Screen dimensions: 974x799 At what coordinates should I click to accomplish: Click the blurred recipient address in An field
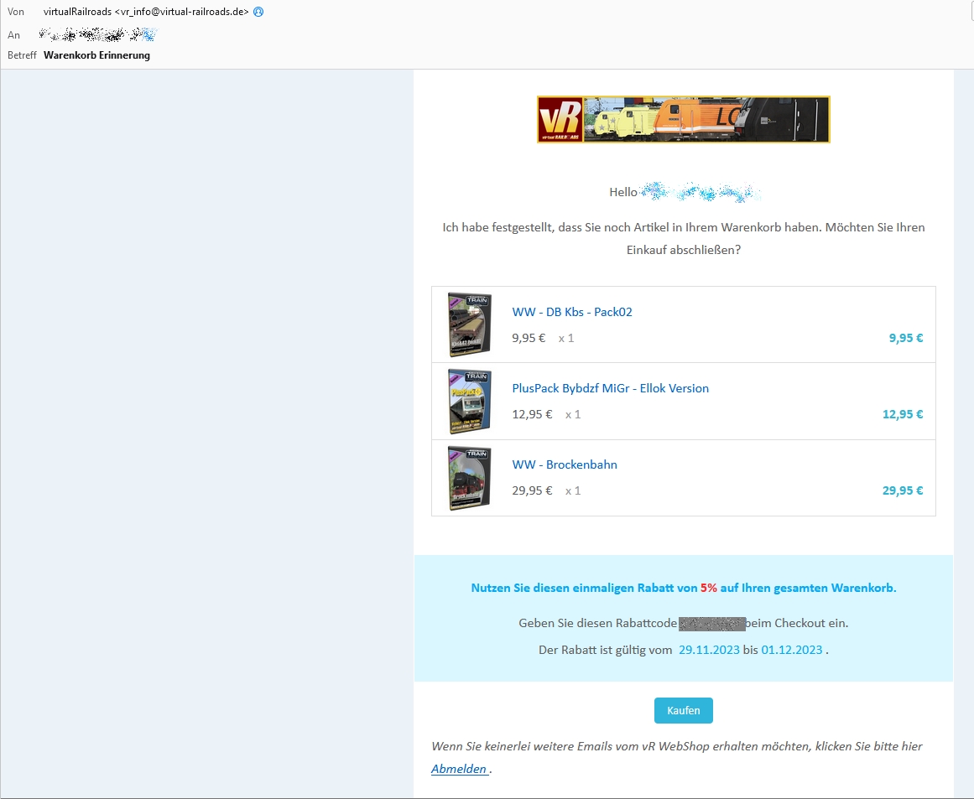point(97,34)
